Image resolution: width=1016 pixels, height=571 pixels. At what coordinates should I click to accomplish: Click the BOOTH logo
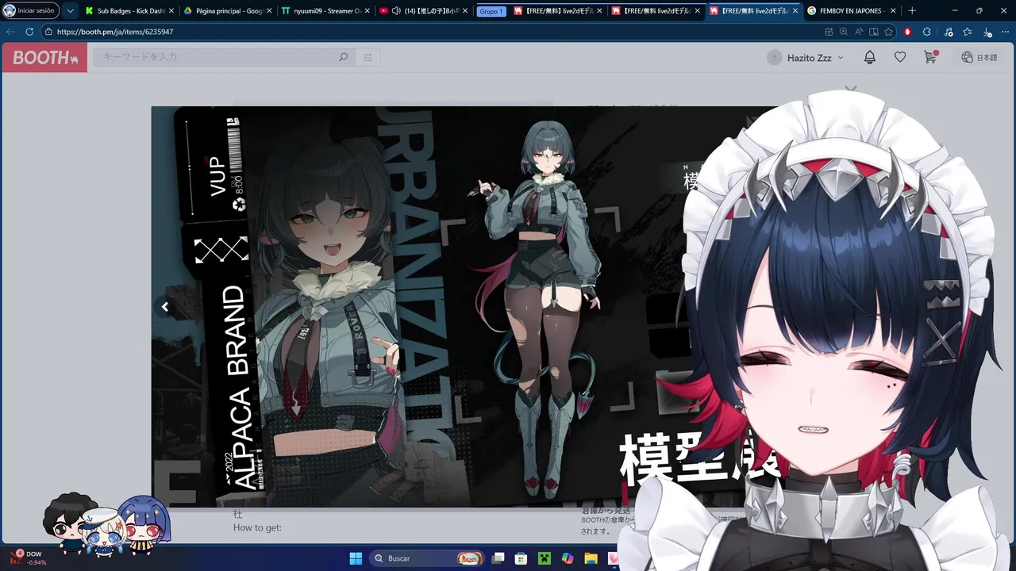tap(44, 58)
